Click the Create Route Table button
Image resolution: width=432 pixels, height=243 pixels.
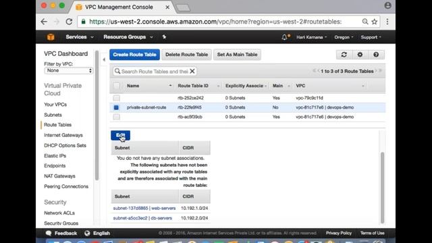click(134, 55)
